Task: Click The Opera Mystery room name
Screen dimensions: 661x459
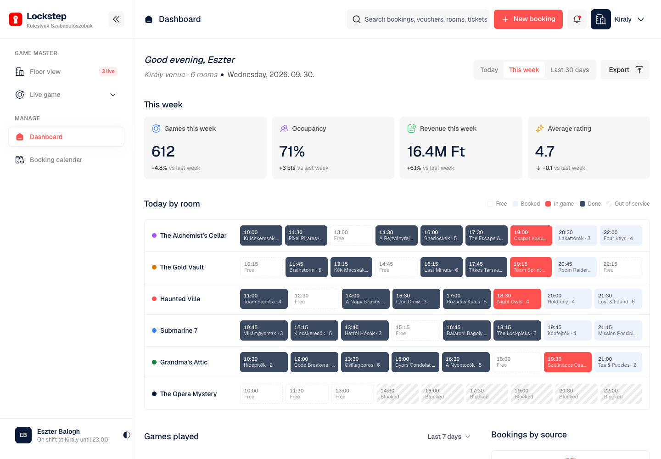Action: click(x=188, y=394)
